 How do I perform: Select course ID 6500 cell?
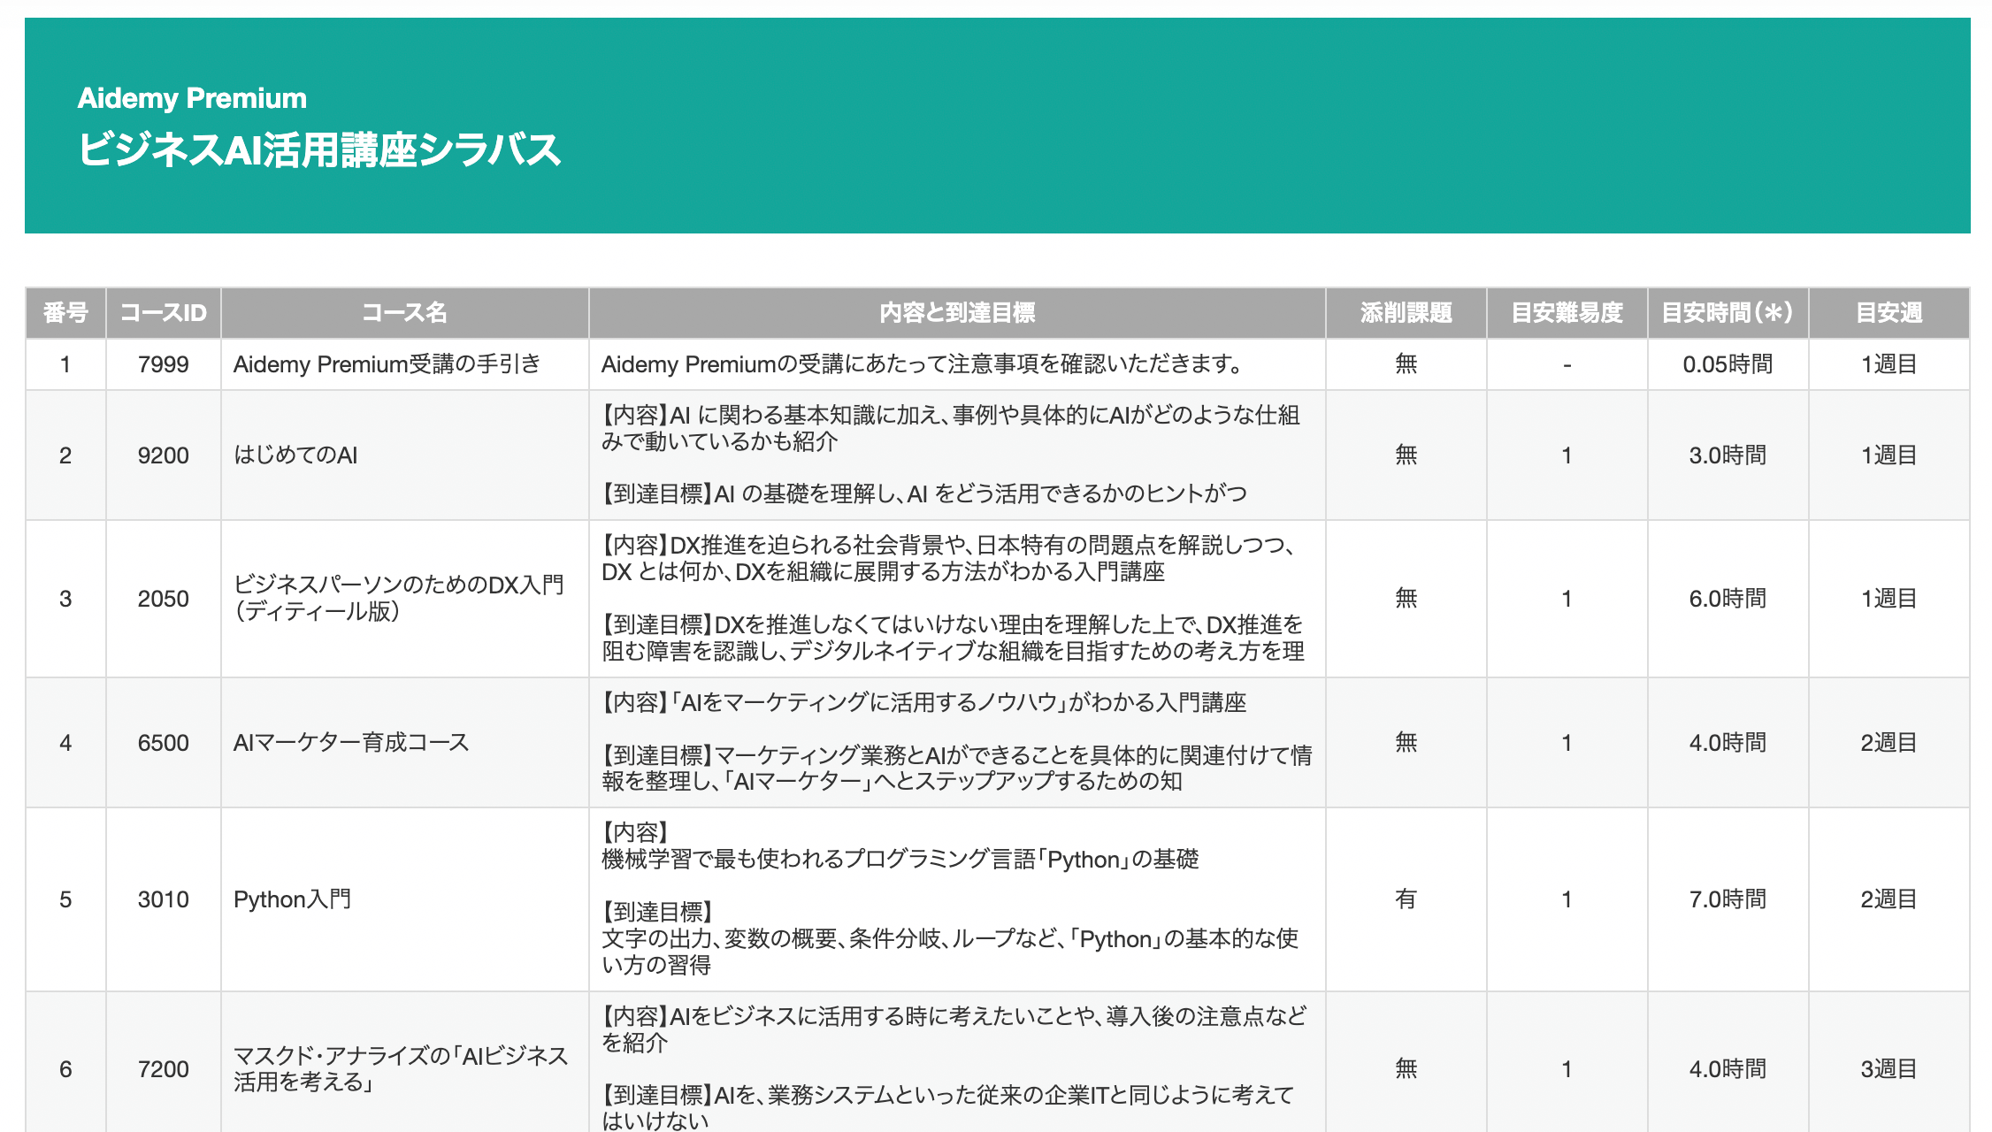tap(164, 743)
